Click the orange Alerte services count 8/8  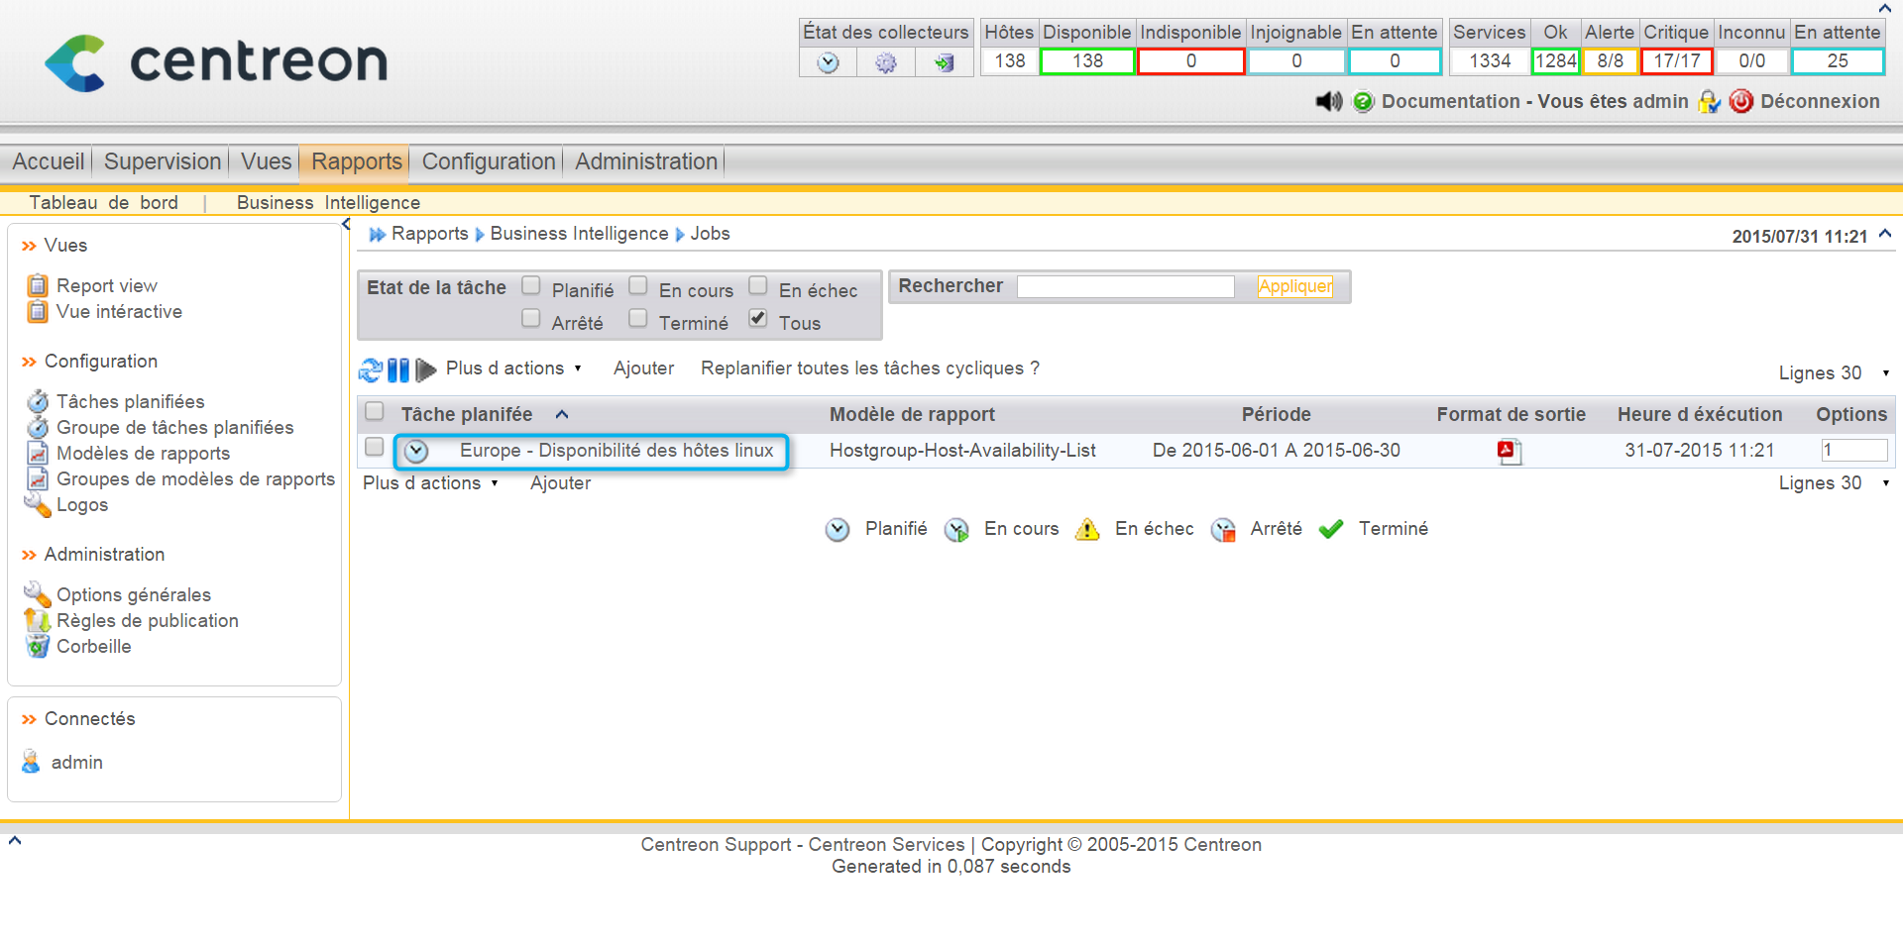click(x=1611, y=61)
